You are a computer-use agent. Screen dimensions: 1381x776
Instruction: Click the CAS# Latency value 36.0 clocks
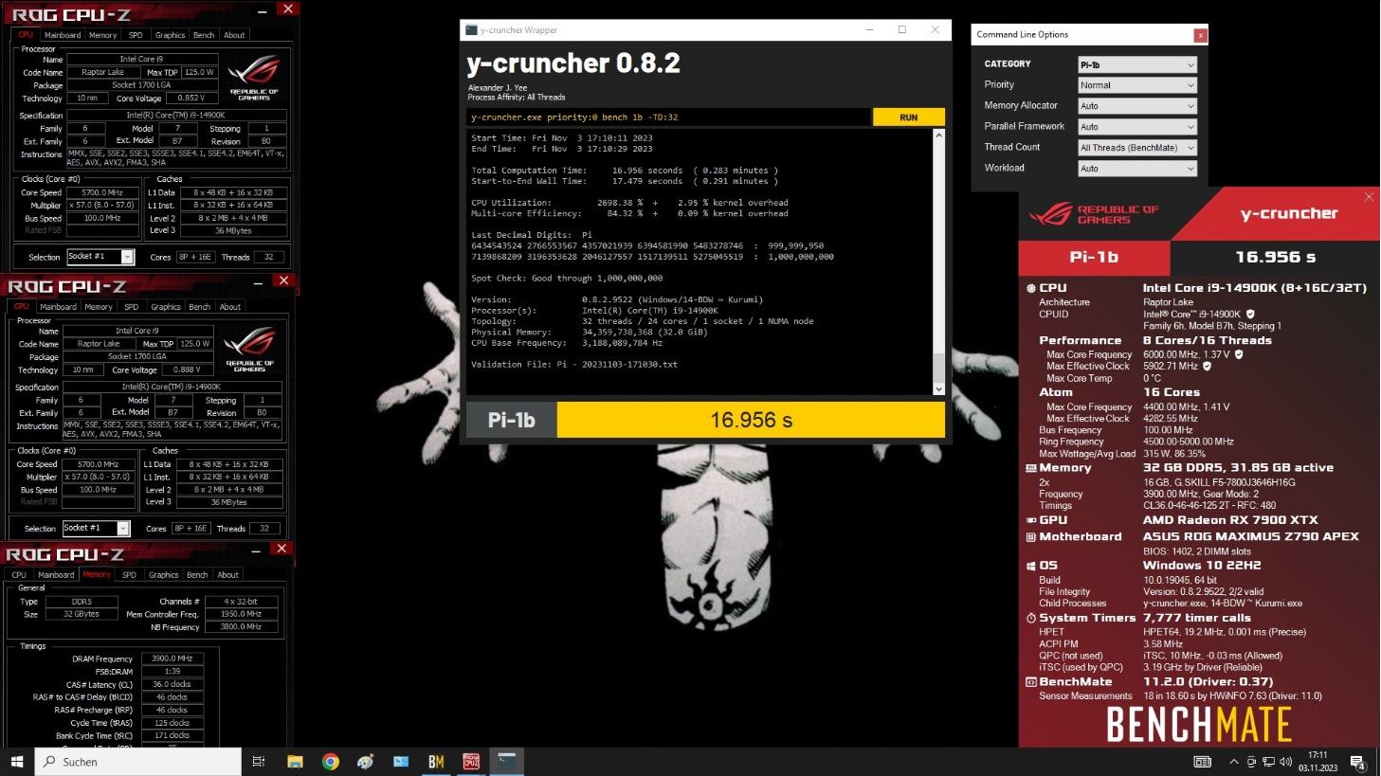coord(173,684)
